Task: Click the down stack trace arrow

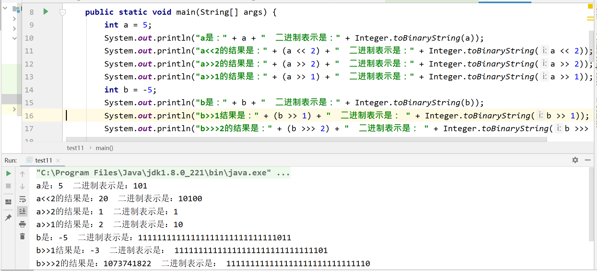Action: coord(22,186)
